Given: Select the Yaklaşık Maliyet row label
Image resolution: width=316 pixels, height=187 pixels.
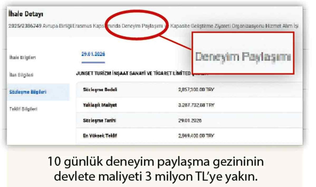Looking at the screenshot, I should tap(100, 105).
